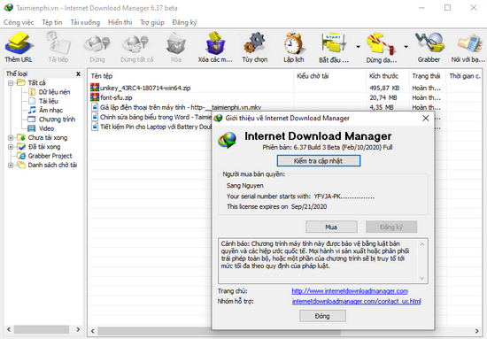Open the Tệp tin menu

[52, 22]
